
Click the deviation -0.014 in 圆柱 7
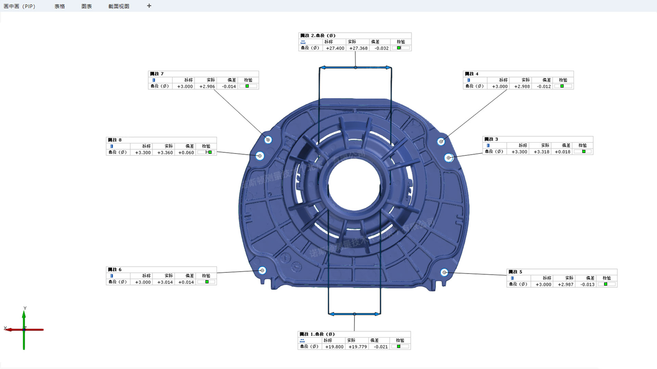coord(229,86)
